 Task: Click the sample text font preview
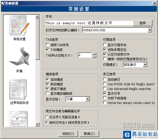[89, 23]
